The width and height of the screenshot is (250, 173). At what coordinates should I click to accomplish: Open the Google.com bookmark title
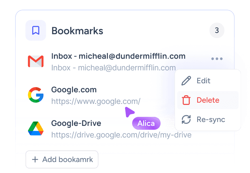click(x=74, y=90)
